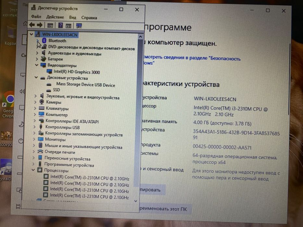
Task: Click the Контроллеры IDE ATA/ATAPI icon
Action: pyautogui.click(x=41, y=121)
